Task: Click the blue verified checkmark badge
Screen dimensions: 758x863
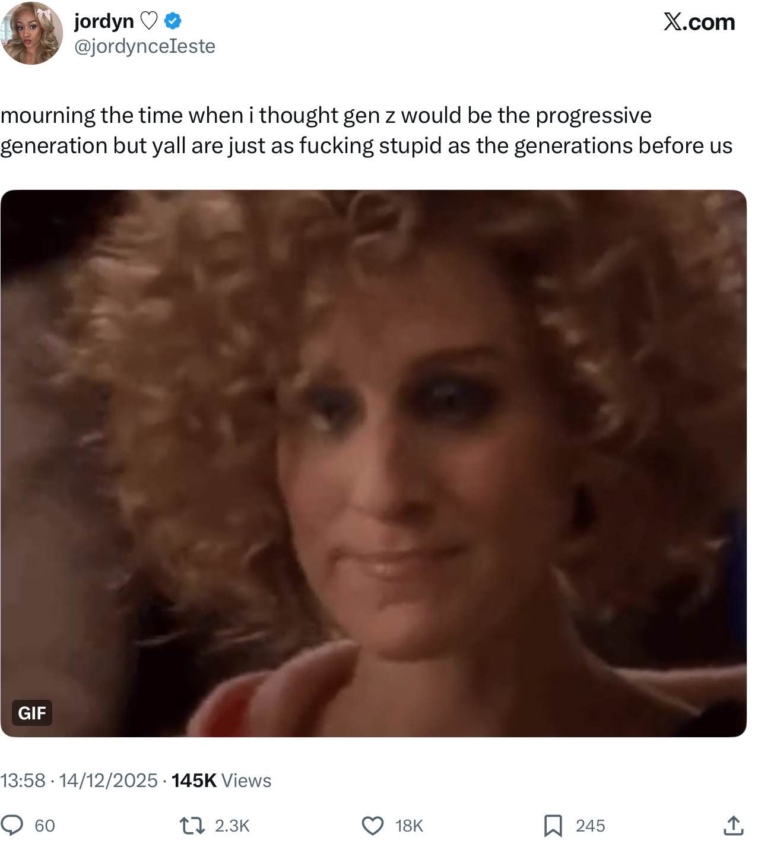Action: (x=173, y=21)
